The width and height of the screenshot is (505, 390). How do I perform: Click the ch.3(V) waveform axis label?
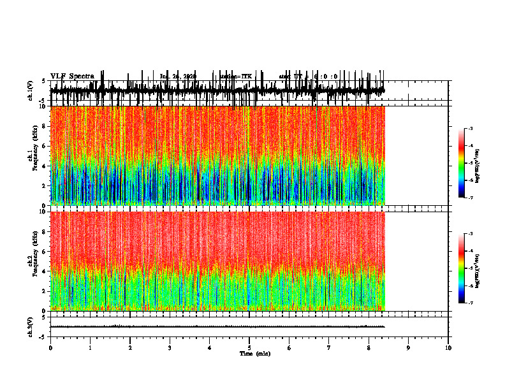pos(31,328)
